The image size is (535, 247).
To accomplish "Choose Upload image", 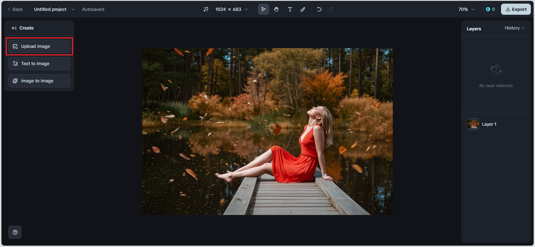I will [x=39, y=46].
